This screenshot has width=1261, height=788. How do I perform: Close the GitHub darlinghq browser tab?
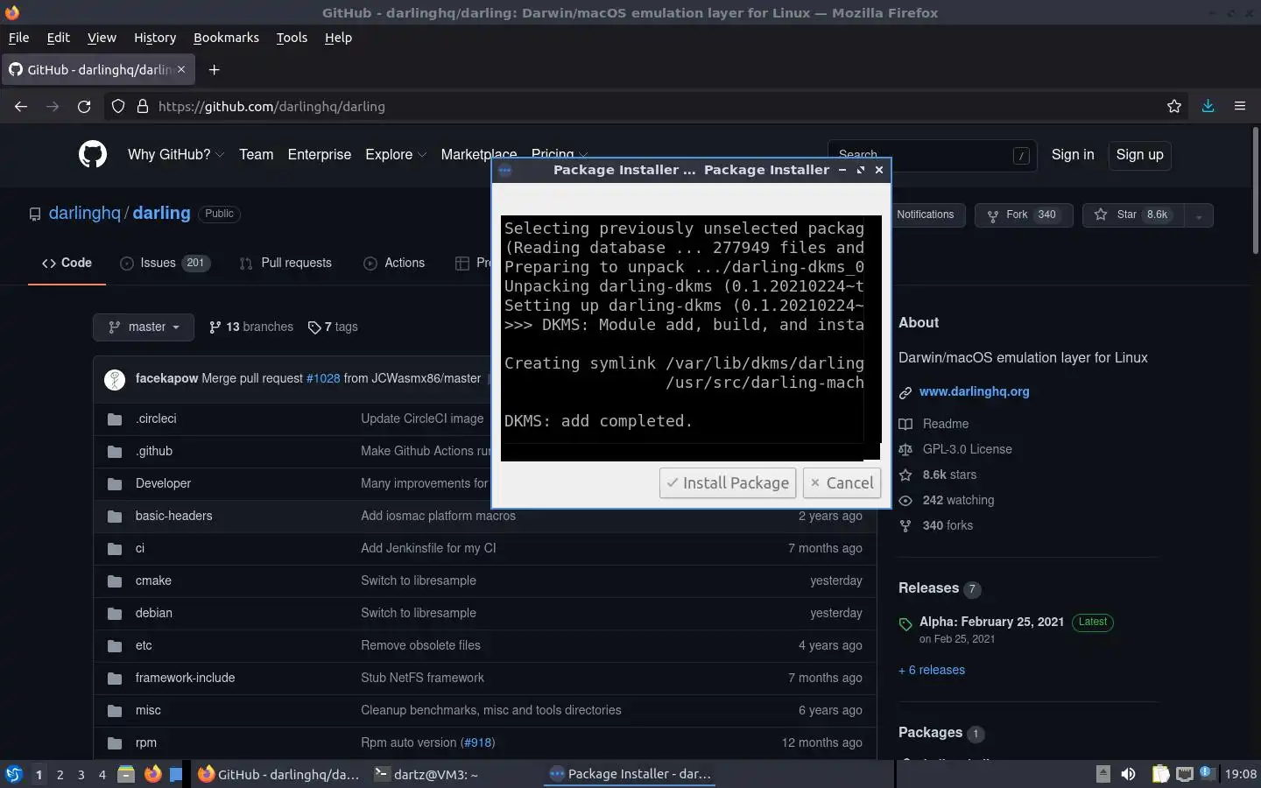coord(181,69)
